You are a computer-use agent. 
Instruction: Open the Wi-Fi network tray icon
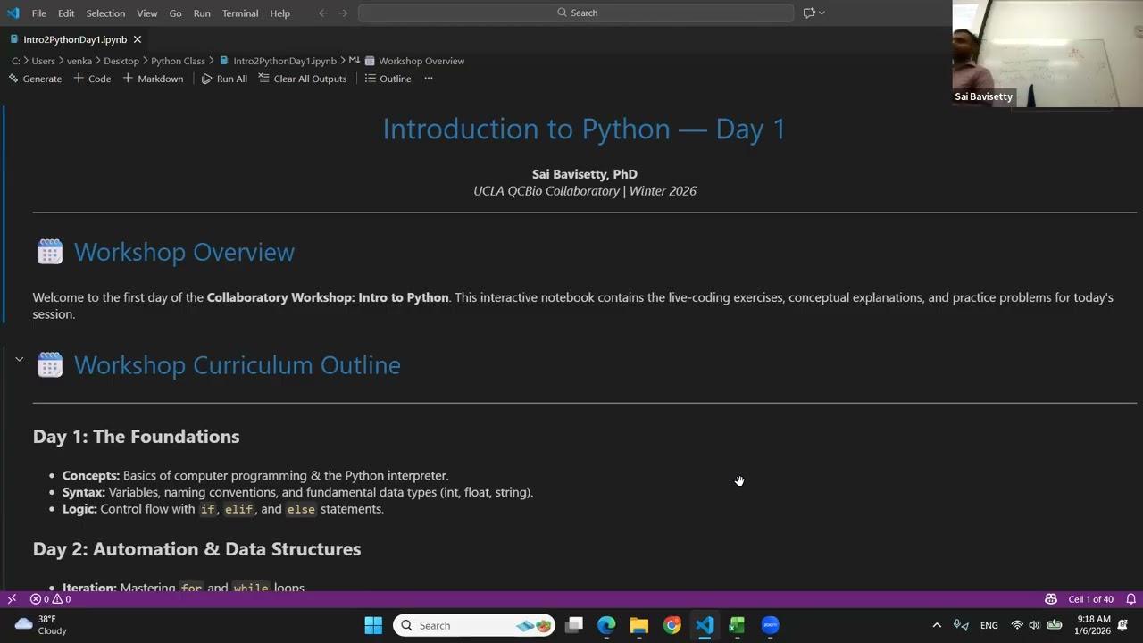pyautogui.click(x=1017, y=625)
